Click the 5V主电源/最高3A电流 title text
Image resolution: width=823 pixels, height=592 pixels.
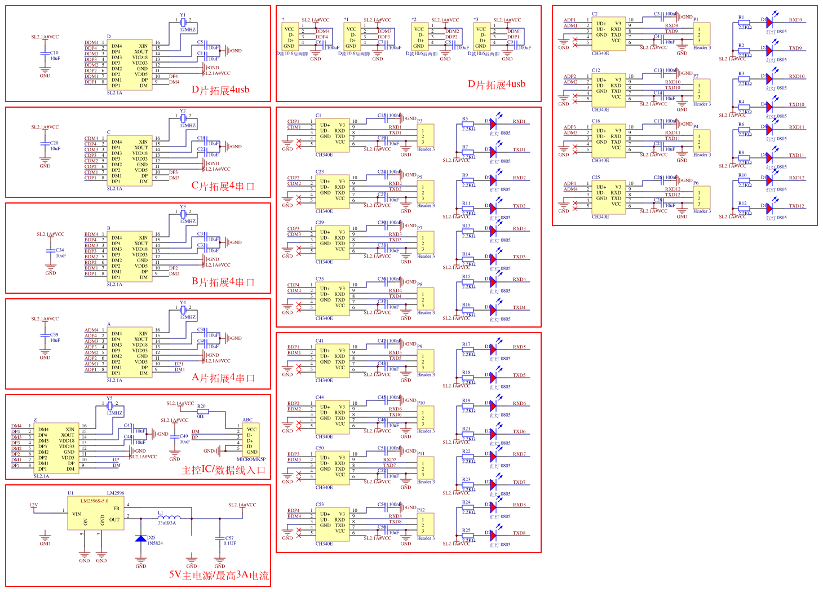219,576
